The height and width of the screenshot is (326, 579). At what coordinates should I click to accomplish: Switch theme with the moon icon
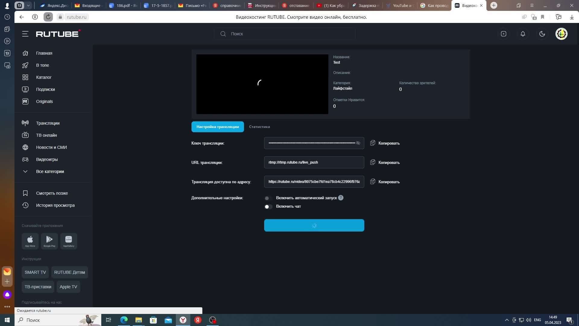pyautogui.click(x=542, y=34)
